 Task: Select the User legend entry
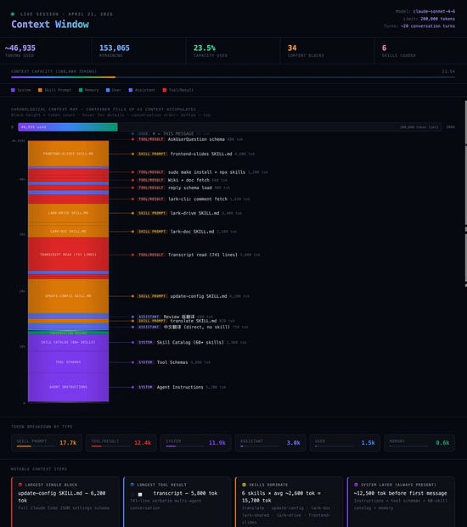coord(113,90)
